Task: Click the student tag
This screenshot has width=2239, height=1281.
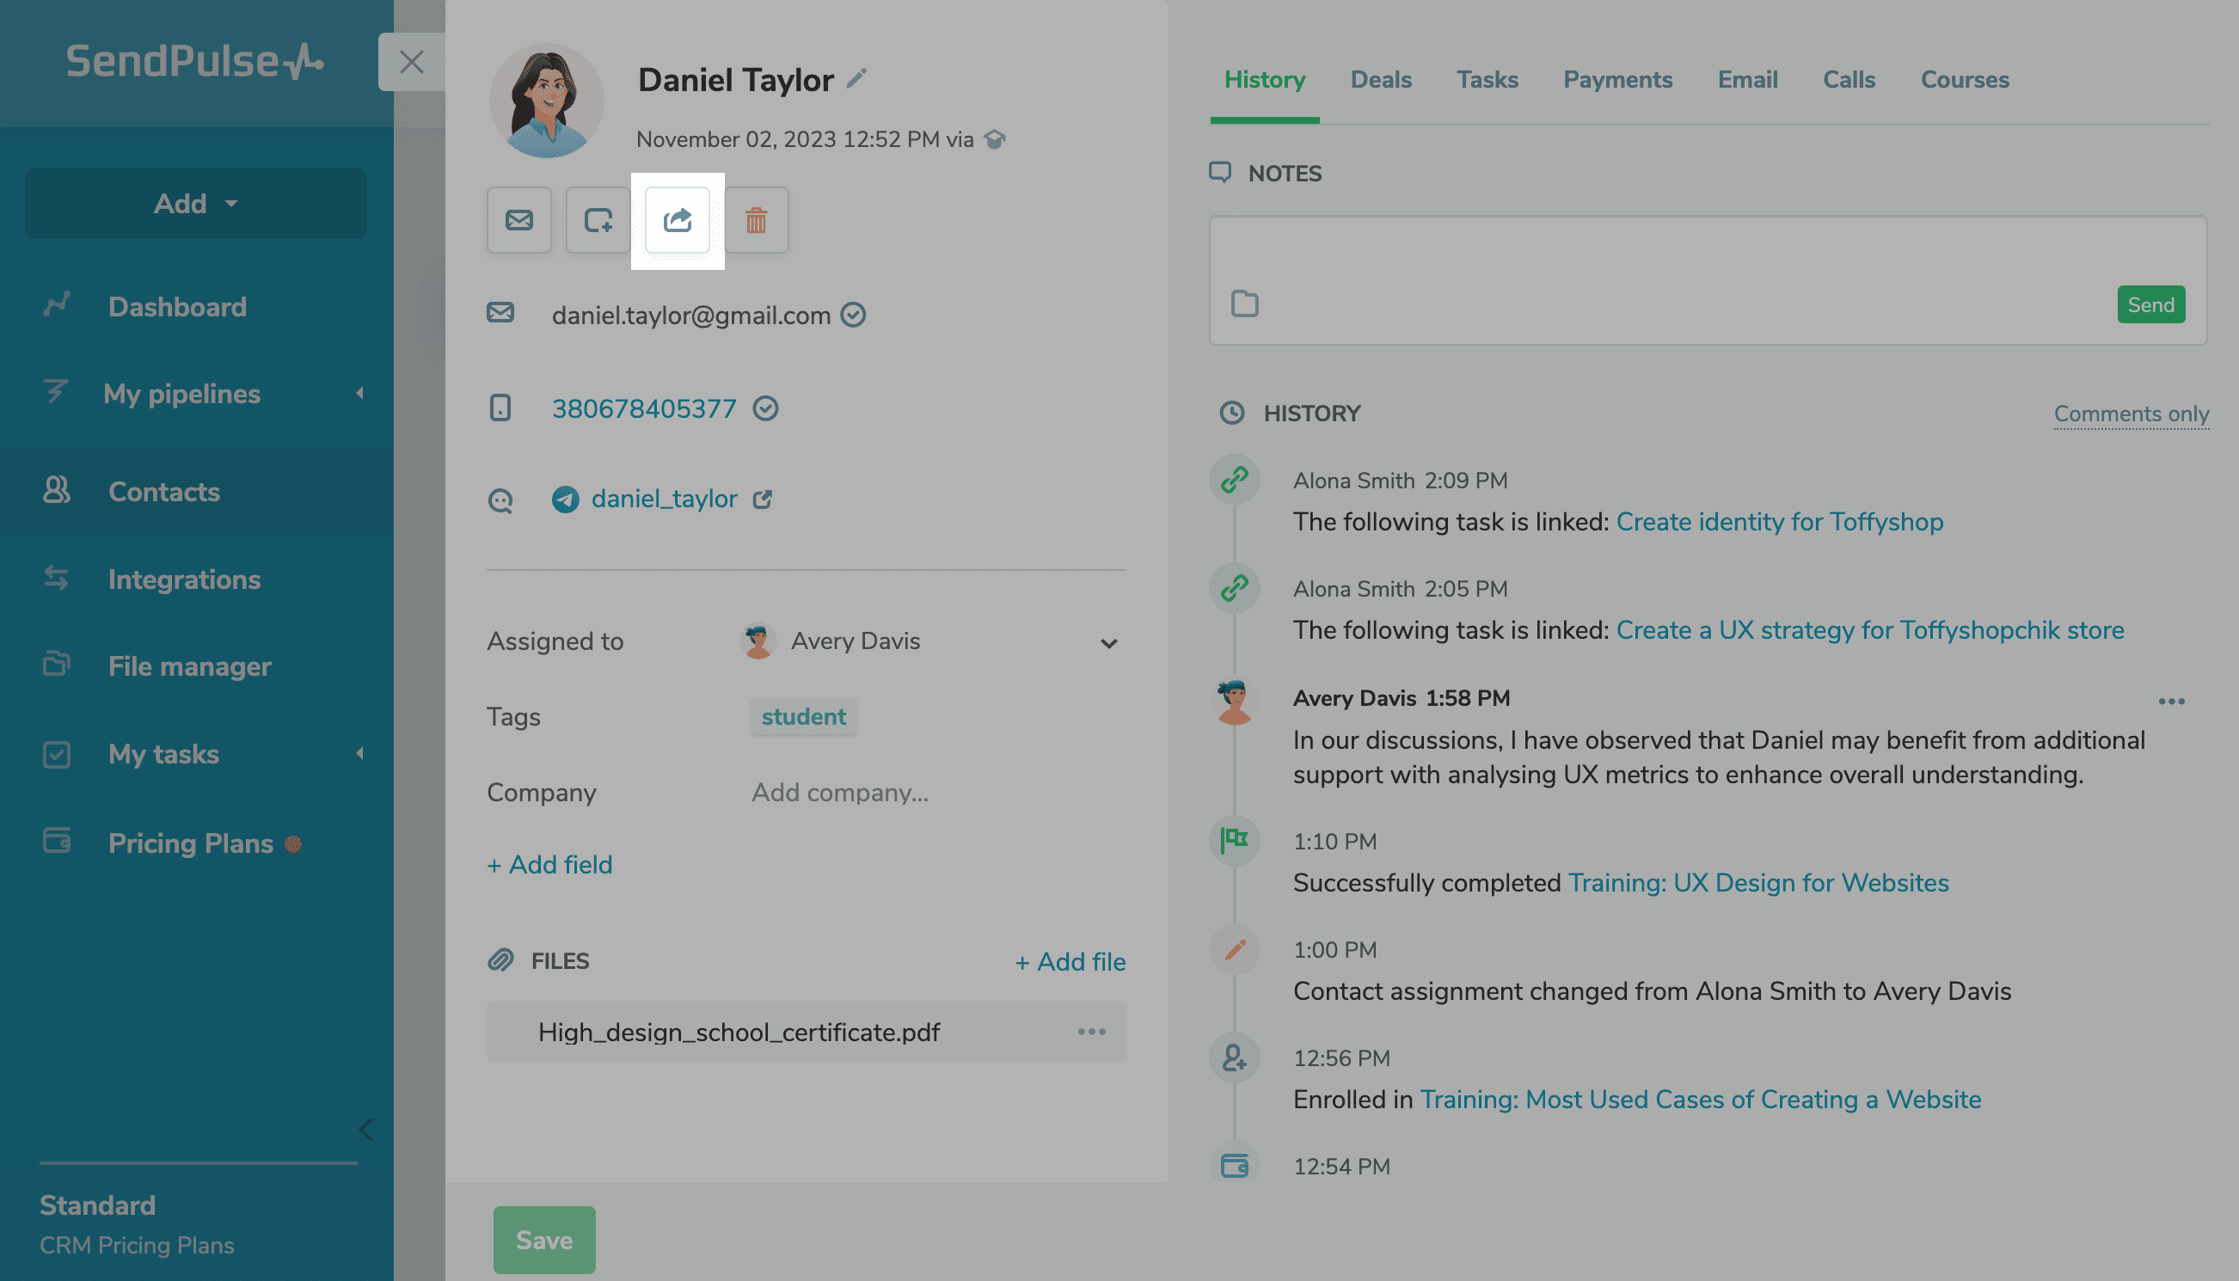Action: click(x=803, y=717)
